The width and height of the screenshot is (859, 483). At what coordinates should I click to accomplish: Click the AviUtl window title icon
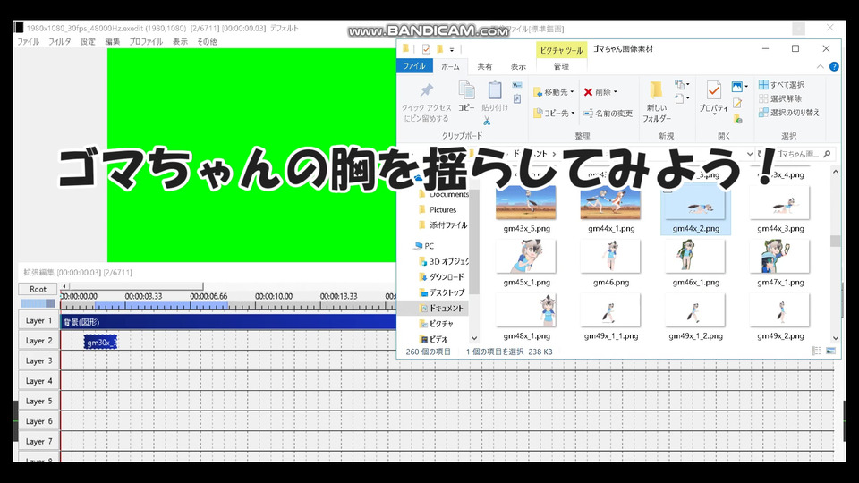point(19,28)
